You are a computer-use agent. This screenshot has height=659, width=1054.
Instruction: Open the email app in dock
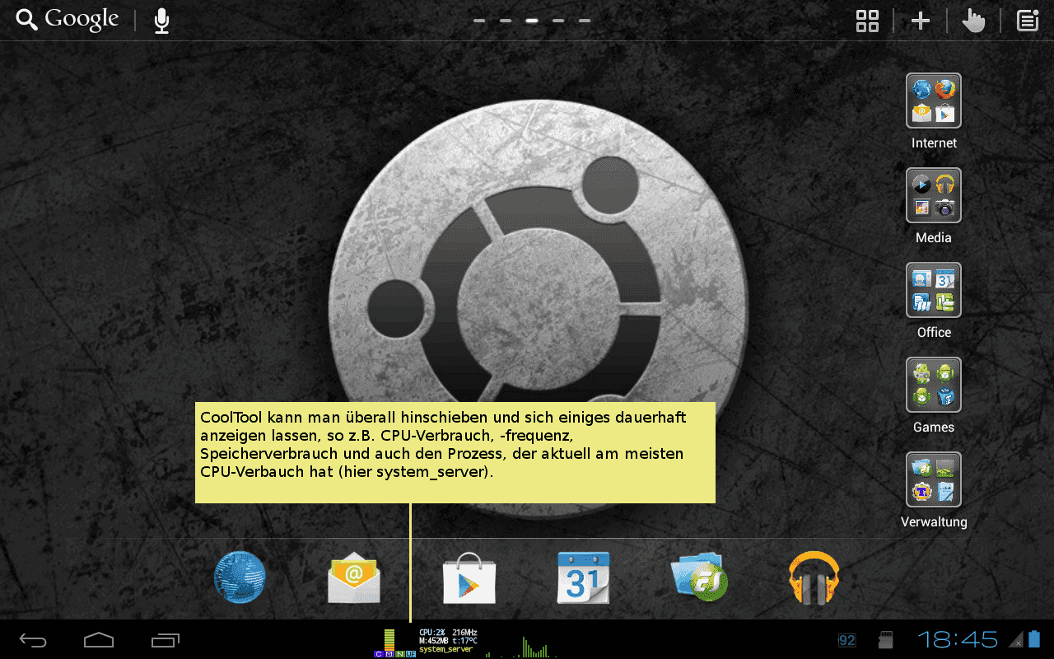tap(354, 578)
